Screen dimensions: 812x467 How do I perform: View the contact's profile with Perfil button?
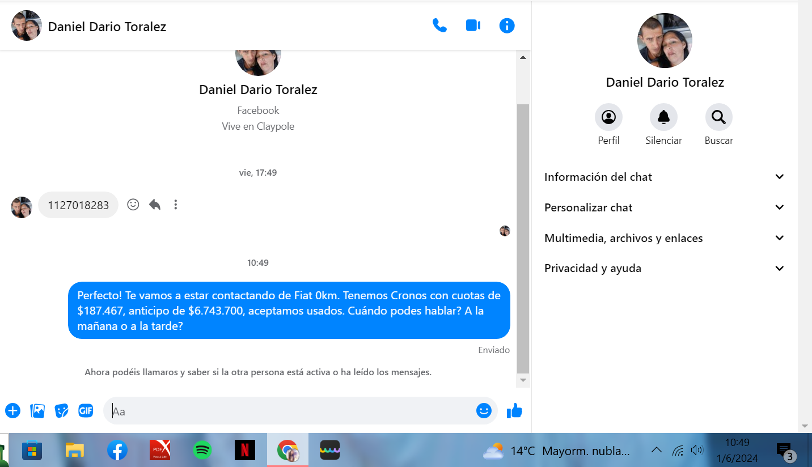[608, 117]
